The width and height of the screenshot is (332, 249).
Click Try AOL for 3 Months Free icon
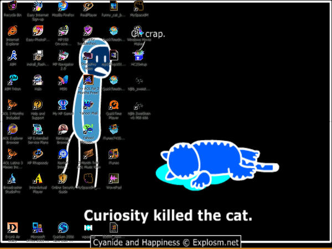(89, 80)
